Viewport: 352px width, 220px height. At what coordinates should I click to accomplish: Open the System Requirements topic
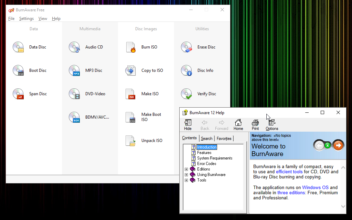215,158
